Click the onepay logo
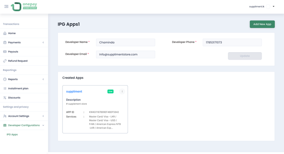284x154 pixels. (24, 7)
